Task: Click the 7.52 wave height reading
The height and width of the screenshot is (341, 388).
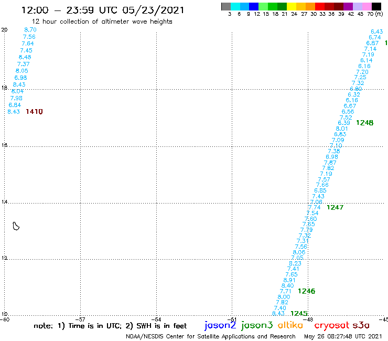Action: click(346, 118)
